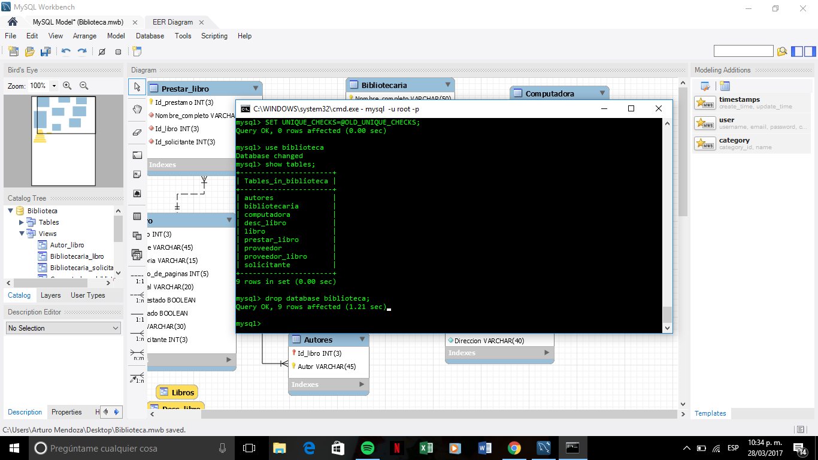Zoom in on the Bird's Eye view
818x460 pixels.
click(67, 86)
